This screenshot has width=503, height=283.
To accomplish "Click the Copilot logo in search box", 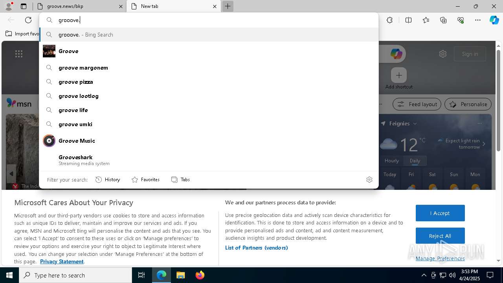I will point(396,54).
